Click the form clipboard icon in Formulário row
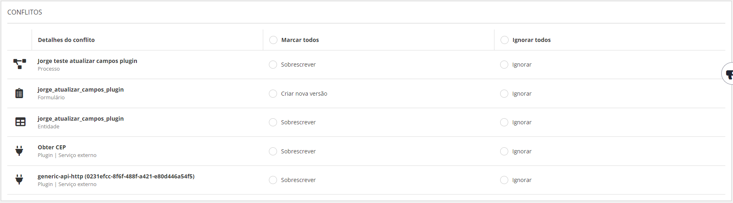Viewport: 733px width, 203px height. click(x=19, y=93)
